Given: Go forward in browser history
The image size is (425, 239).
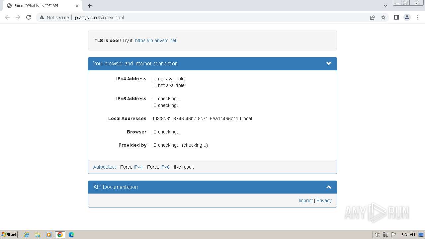Looking at the screenshot, I should click(18, 17).
